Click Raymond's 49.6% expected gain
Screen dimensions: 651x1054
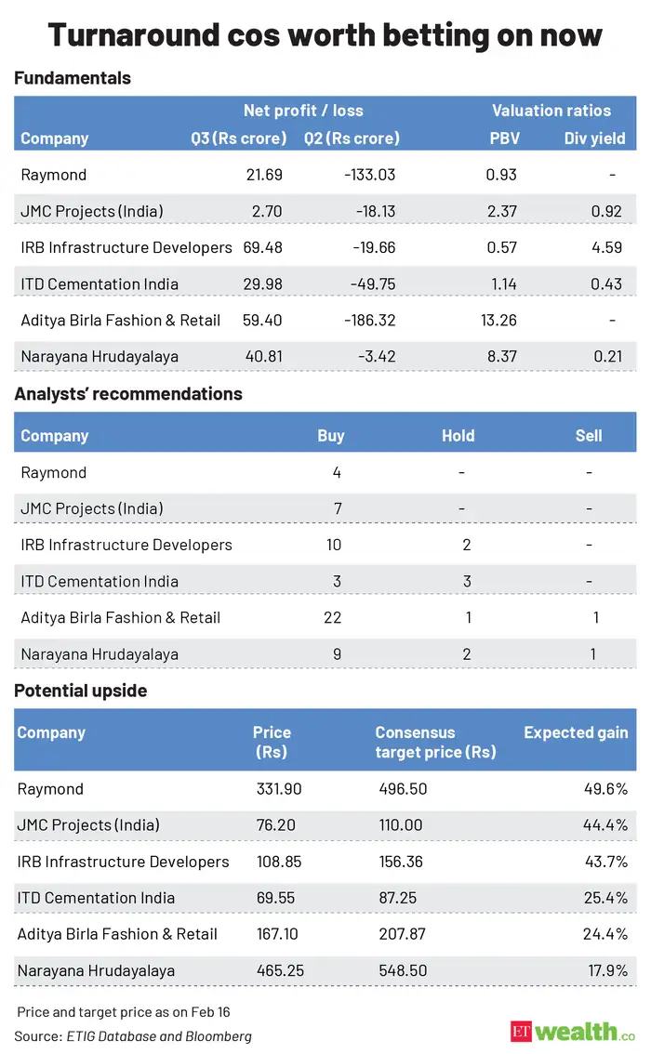pos(604,789)
